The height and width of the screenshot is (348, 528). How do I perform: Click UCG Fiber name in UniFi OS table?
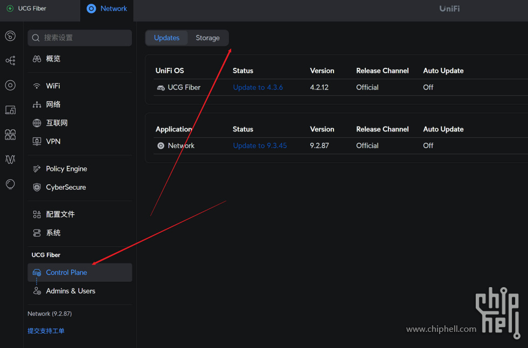(184, 87)
